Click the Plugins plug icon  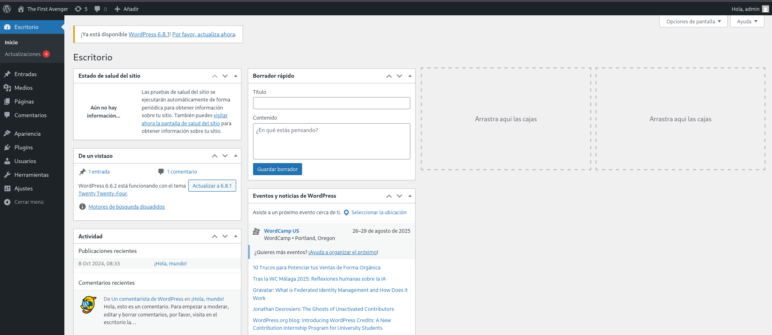7,147
